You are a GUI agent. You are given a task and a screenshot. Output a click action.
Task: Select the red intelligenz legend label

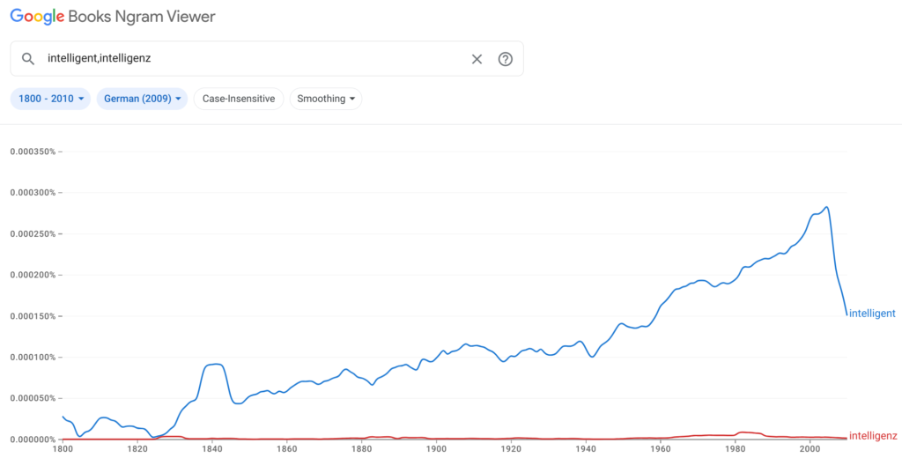coord(872,435)
